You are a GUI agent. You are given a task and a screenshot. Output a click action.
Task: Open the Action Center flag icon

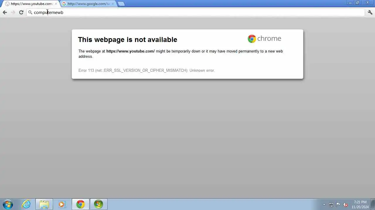pyautogui.click(x=338, y=204)
